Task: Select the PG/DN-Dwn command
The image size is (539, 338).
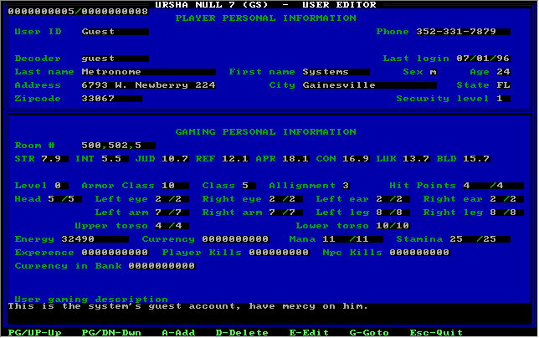Action: point(111,333)
